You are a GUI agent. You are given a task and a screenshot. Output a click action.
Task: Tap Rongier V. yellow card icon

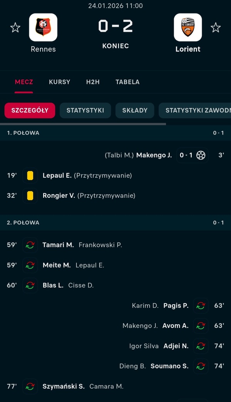30,195
